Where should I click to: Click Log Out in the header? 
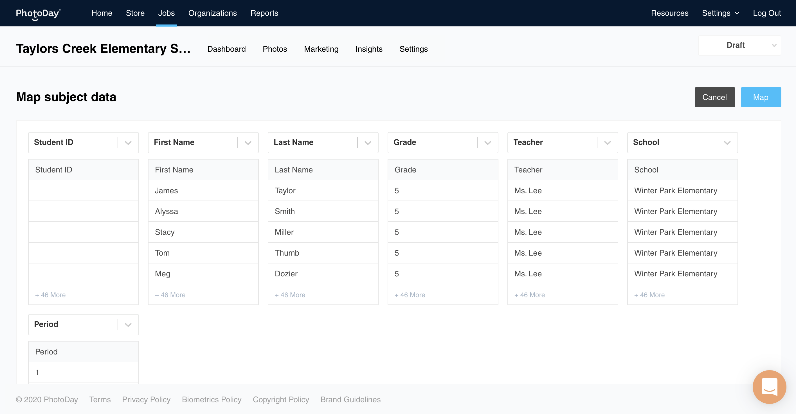767,13
